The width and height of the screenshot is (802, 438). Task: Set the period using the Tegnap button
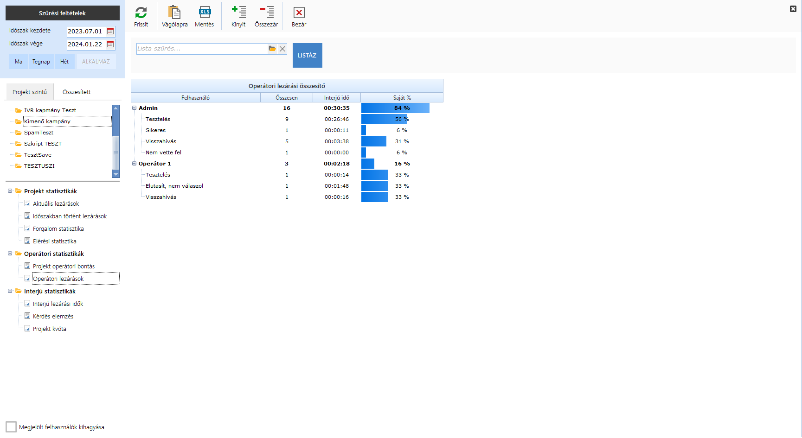tap(41, 62)
